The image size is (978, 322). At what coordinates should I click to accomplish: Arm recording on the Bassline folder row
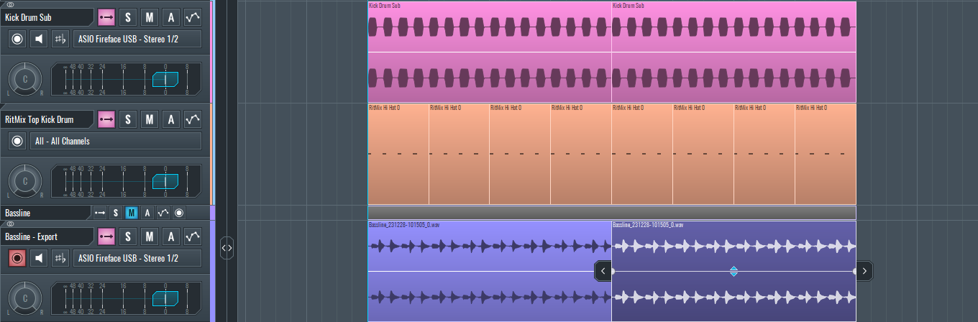tap(179, 213)
